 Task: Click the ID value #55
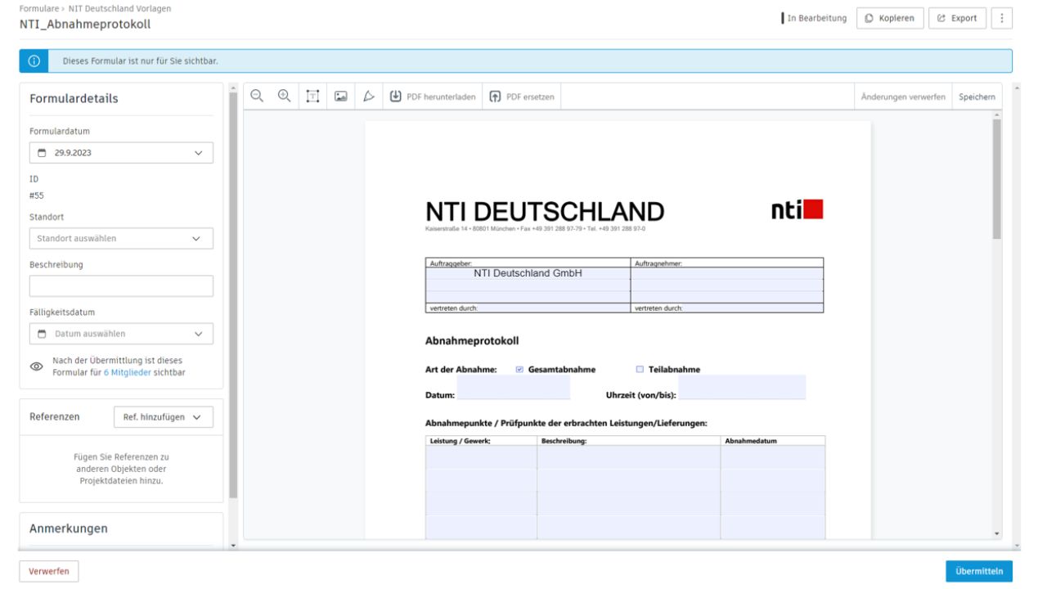37,196
